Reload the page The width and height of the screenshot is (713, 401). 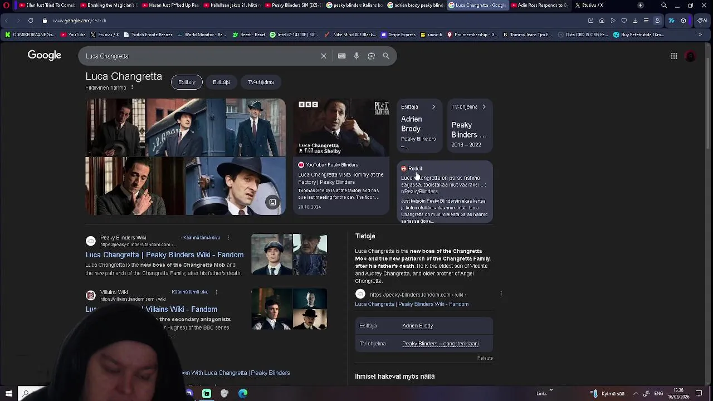click(x=30, y=21)
